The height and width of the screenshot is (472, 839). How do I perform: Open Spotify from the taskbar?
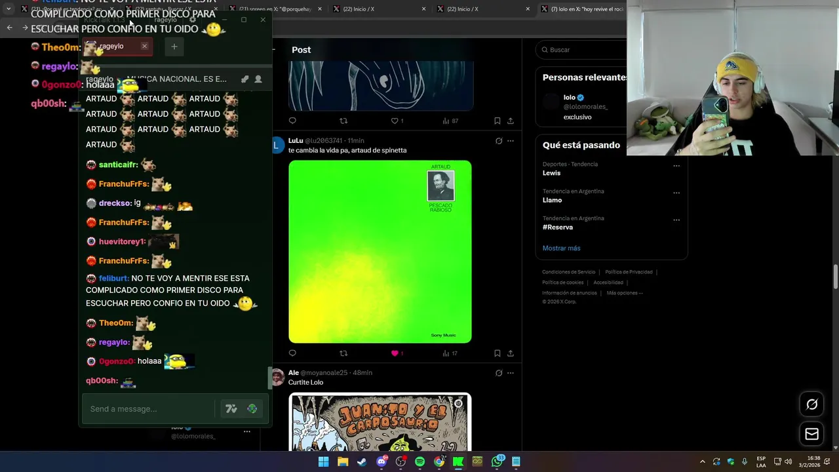click(419, 462)
